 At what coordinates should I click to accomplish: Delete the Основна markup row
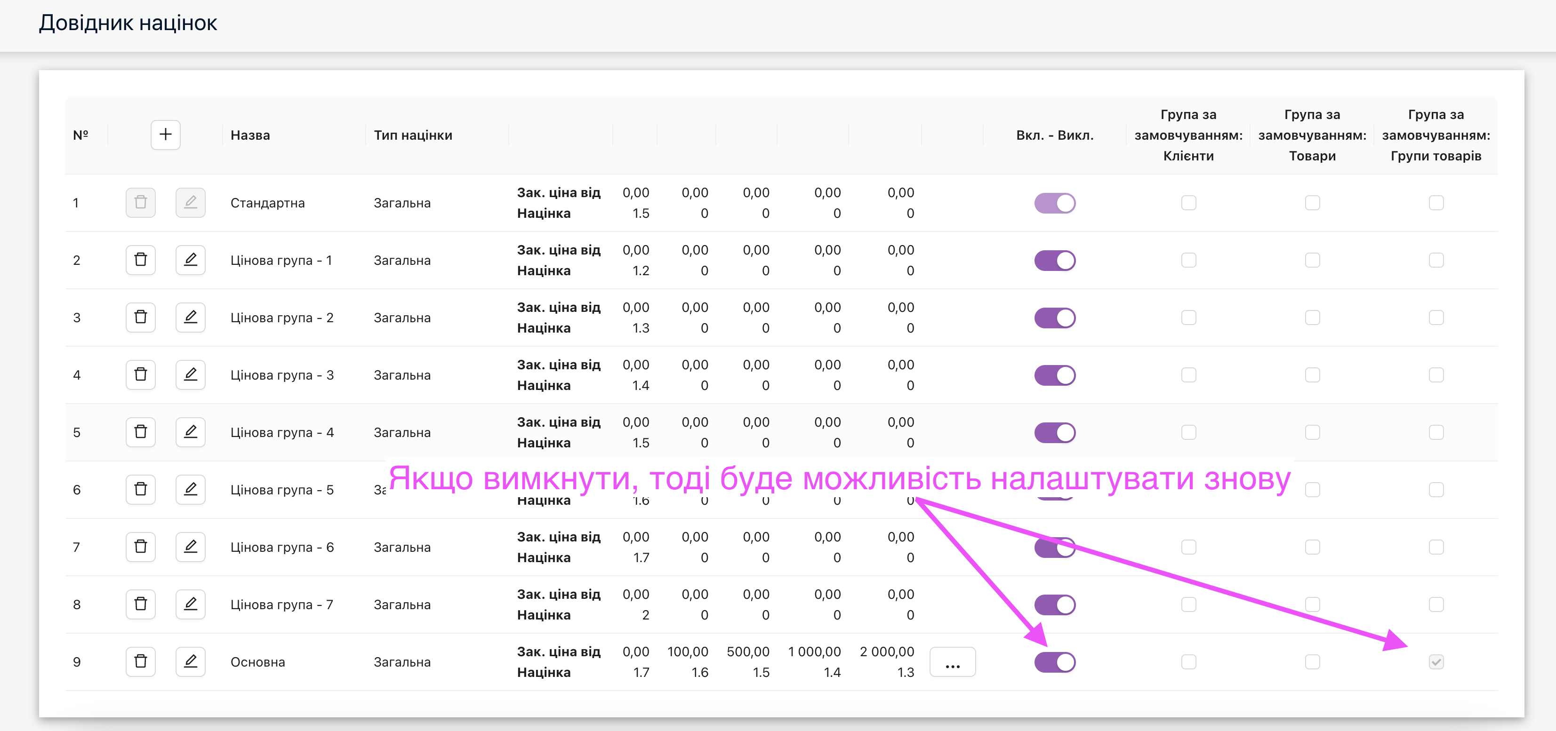[141, 661]
